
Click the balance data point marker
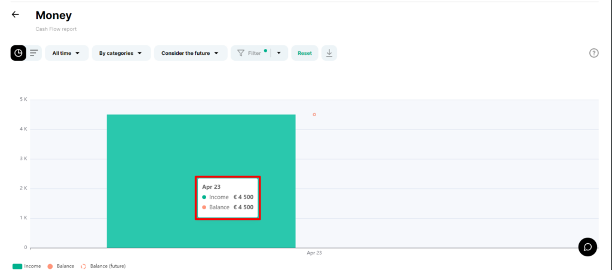coord(314,114)
